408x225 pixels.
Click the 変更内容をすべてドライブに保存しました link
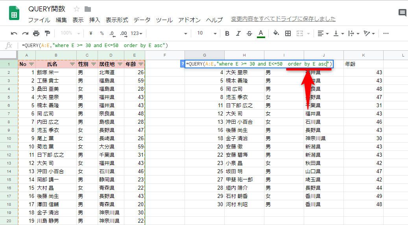[283, 19]
